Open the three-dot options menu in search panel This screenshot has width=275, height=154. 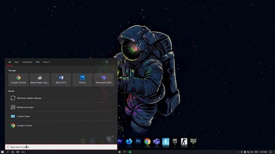click(x=113, y=62)
